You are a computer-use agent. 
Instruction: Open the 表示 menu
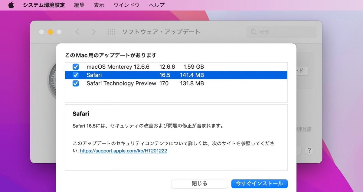[x=99, y=5]
